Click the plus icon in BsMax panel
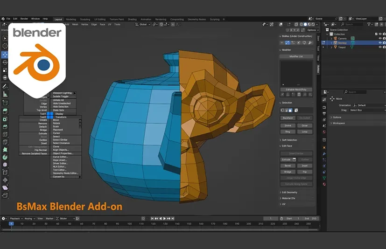This screenshot has height=249, width=386. pyautogui.click(x=282, y=43)
